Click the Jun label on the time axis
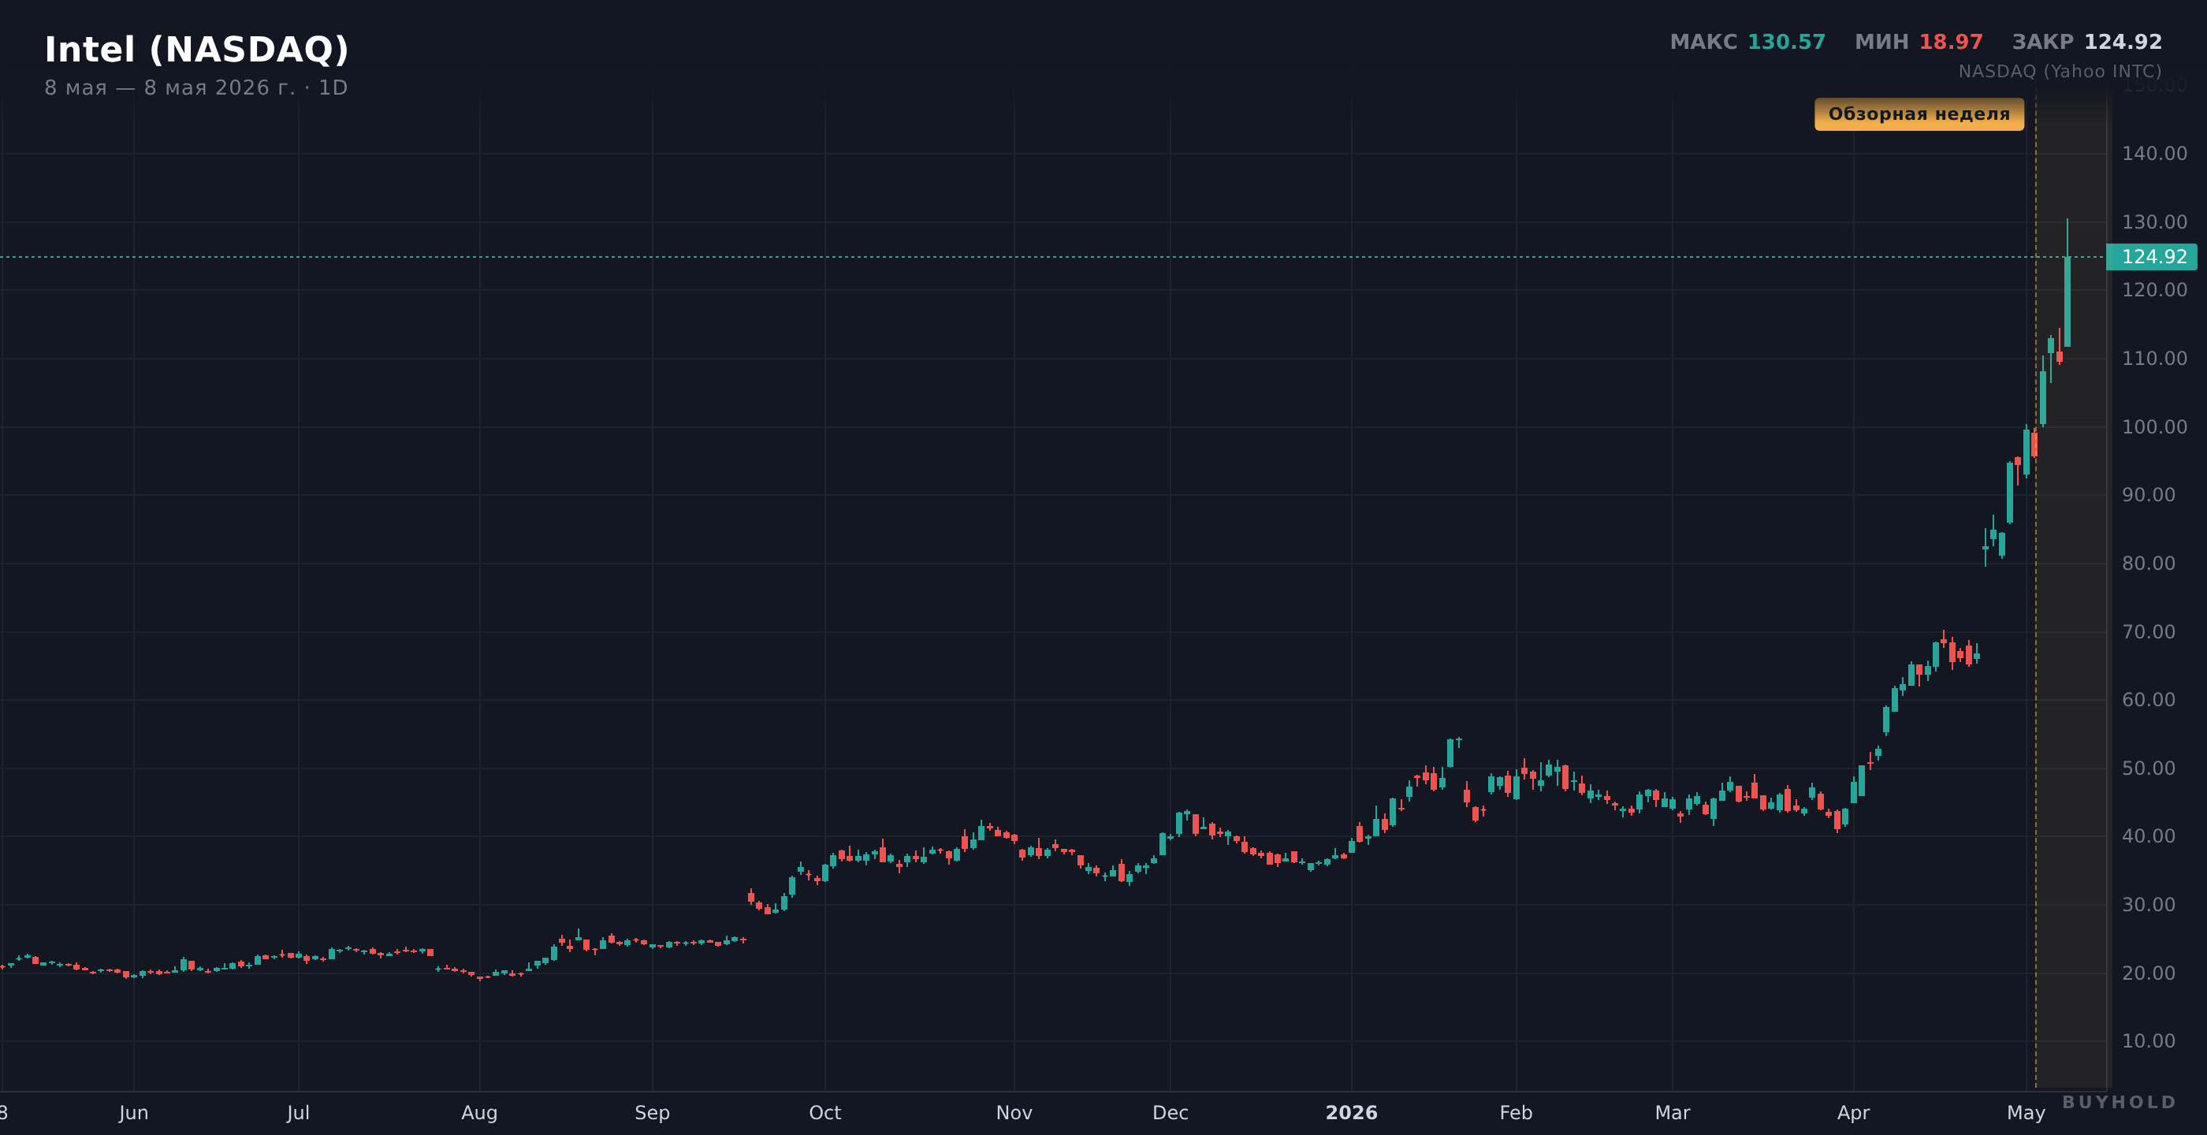The image size is (2207, 1135). click(134, 1113)
